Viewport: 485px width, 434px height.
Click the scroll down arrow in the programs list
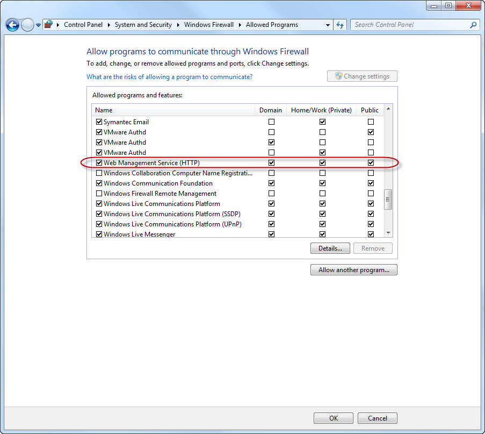(x=388, y=233)
